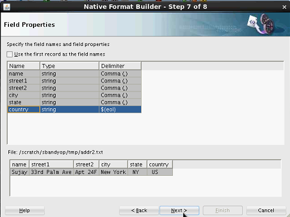Viewport: 290px width, 217px height.
Task: Change the Comma delimiter for street2 row
Action: 120,88
